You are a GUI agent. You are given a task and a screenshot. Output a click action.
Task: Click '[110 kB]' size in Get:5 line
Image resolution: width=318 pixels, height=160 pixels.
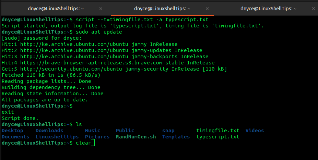(214, 69)
